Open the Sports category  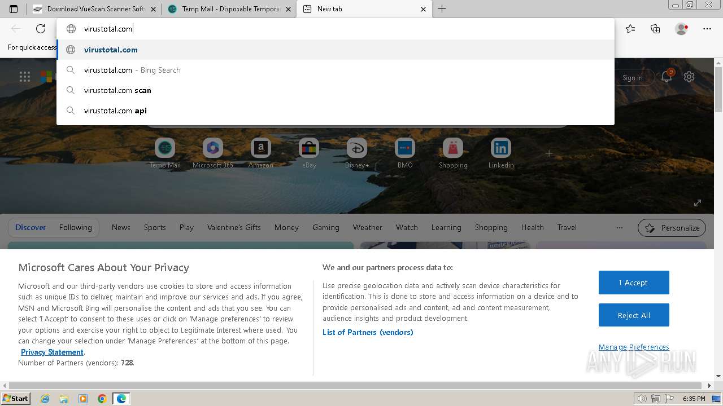[155, 227]
